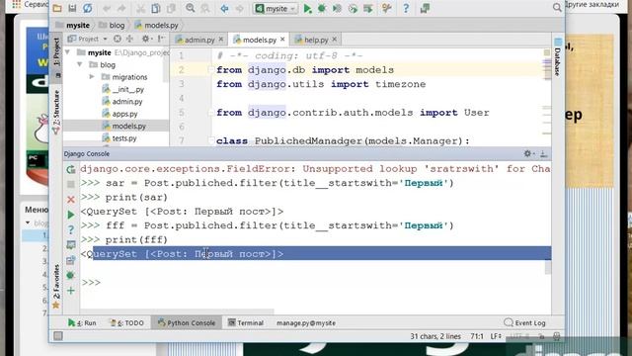The height and width of the screenshot is (356, 632).
Task: Click Stop console square icon
Action: point(70,185)
